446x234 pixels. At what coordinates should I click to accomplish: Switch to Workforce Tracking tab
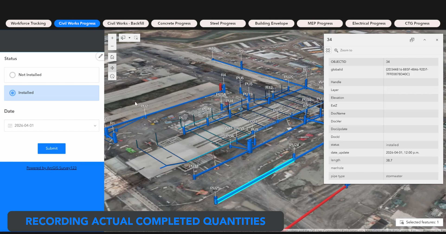28,23
